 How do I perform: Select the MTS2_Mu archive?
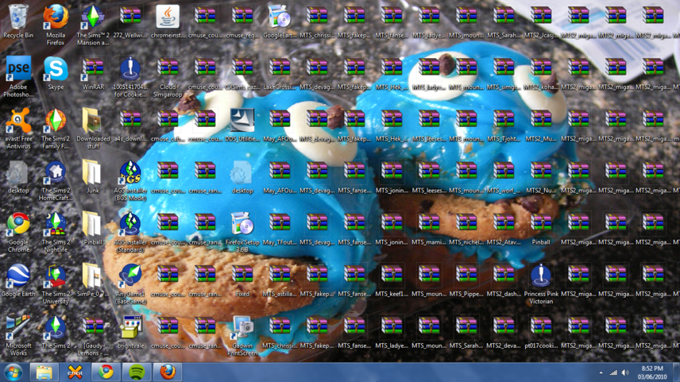point(540,125)
